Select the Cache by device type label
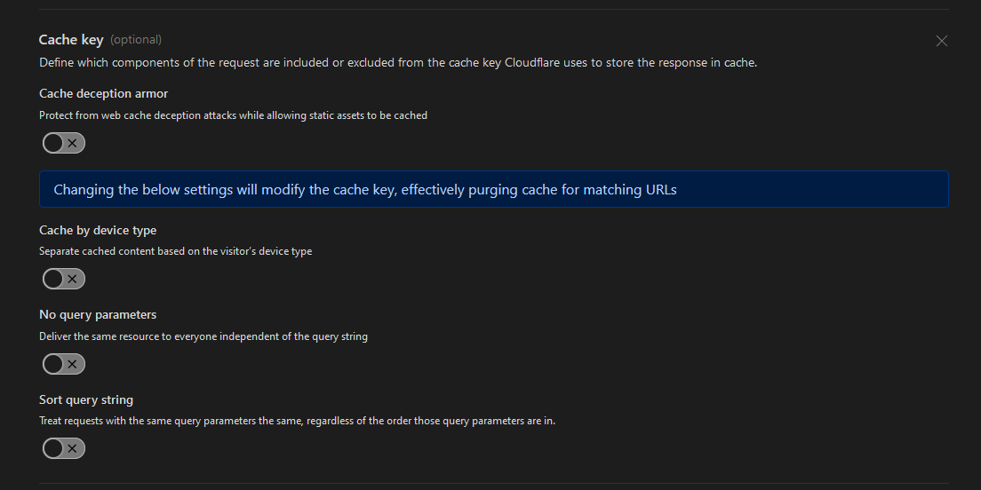 click(98, 230)
